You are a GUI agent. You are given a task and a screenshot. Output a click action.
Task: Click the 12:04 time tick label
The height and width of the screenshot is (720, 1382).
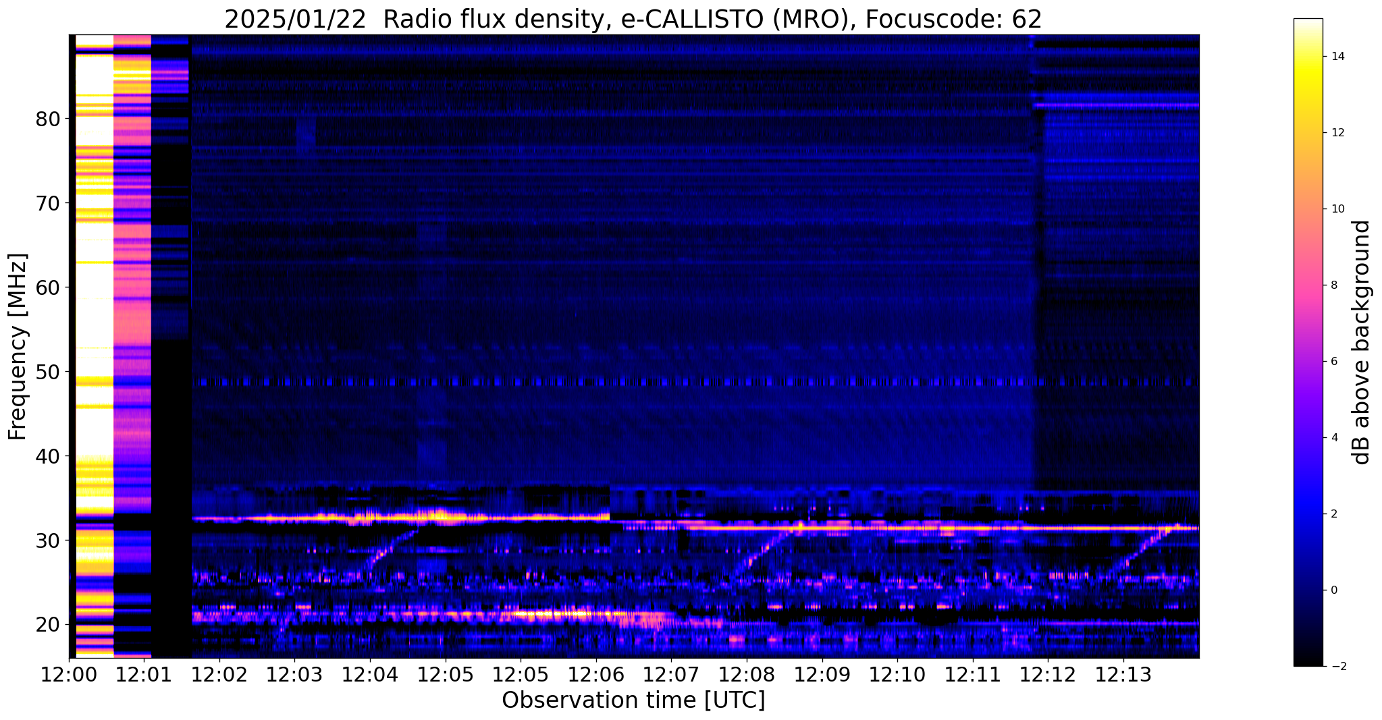pyautogui.click(x=370, y=675)
